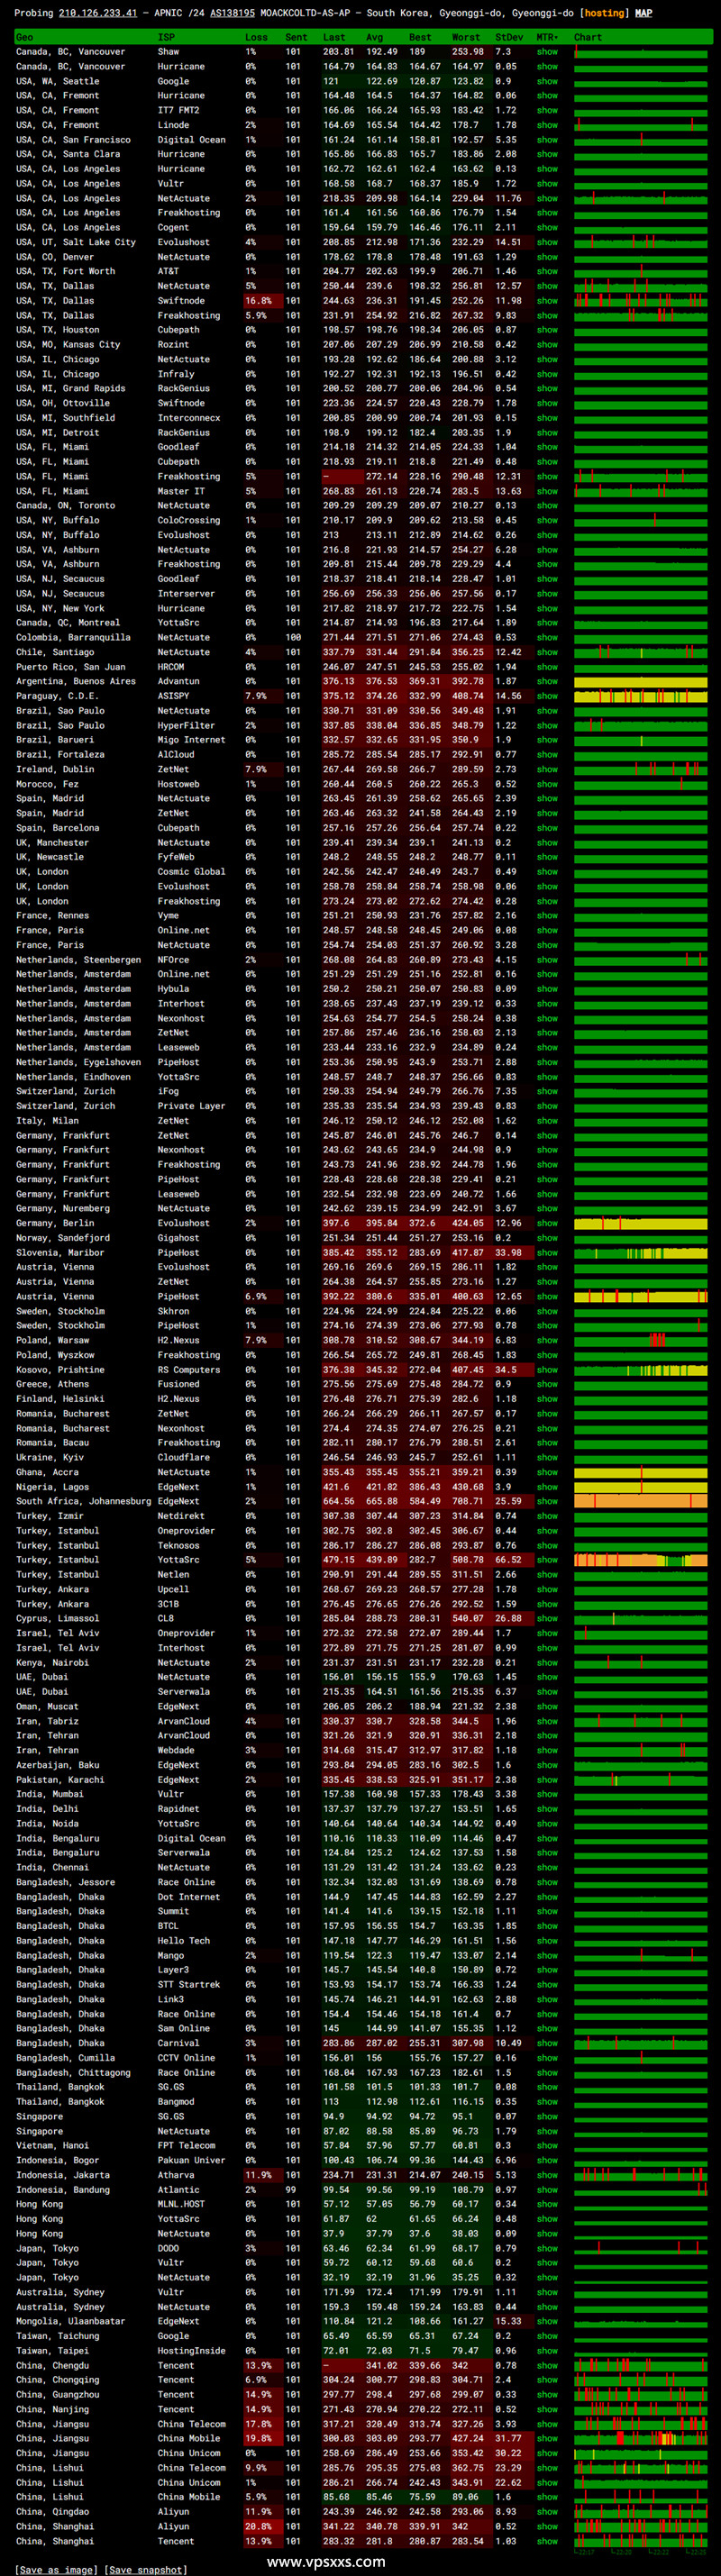Show MTR for Ukraine, Kyiv

[547, 1458]
